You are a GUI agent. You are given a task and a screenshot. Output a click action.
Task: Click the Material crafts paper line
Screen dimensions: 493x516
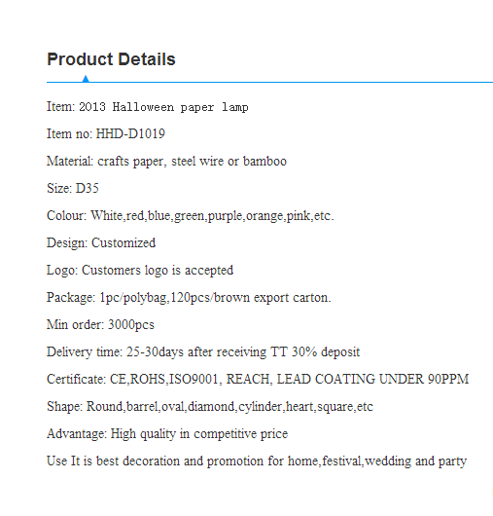[166, 162]
